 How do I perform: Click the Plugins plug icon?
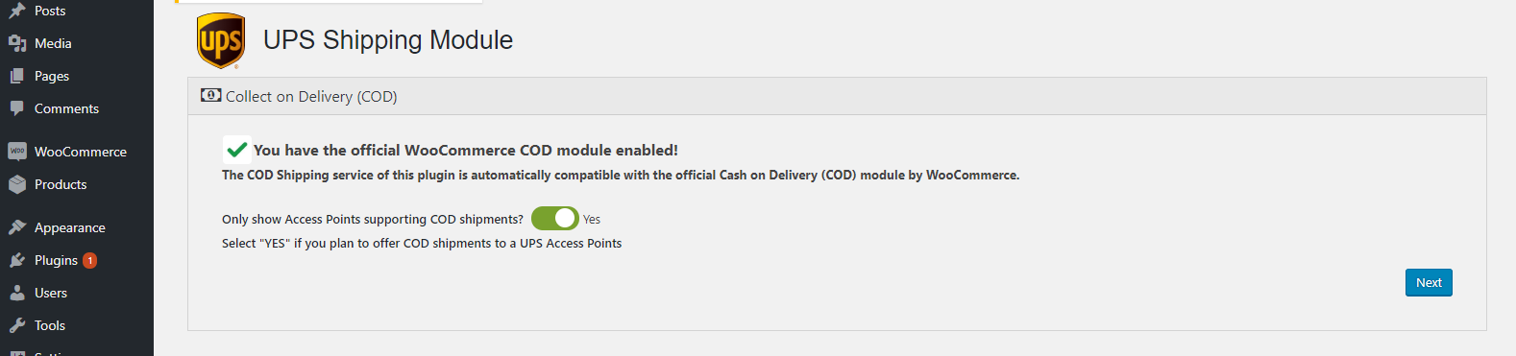coord(17,260)
